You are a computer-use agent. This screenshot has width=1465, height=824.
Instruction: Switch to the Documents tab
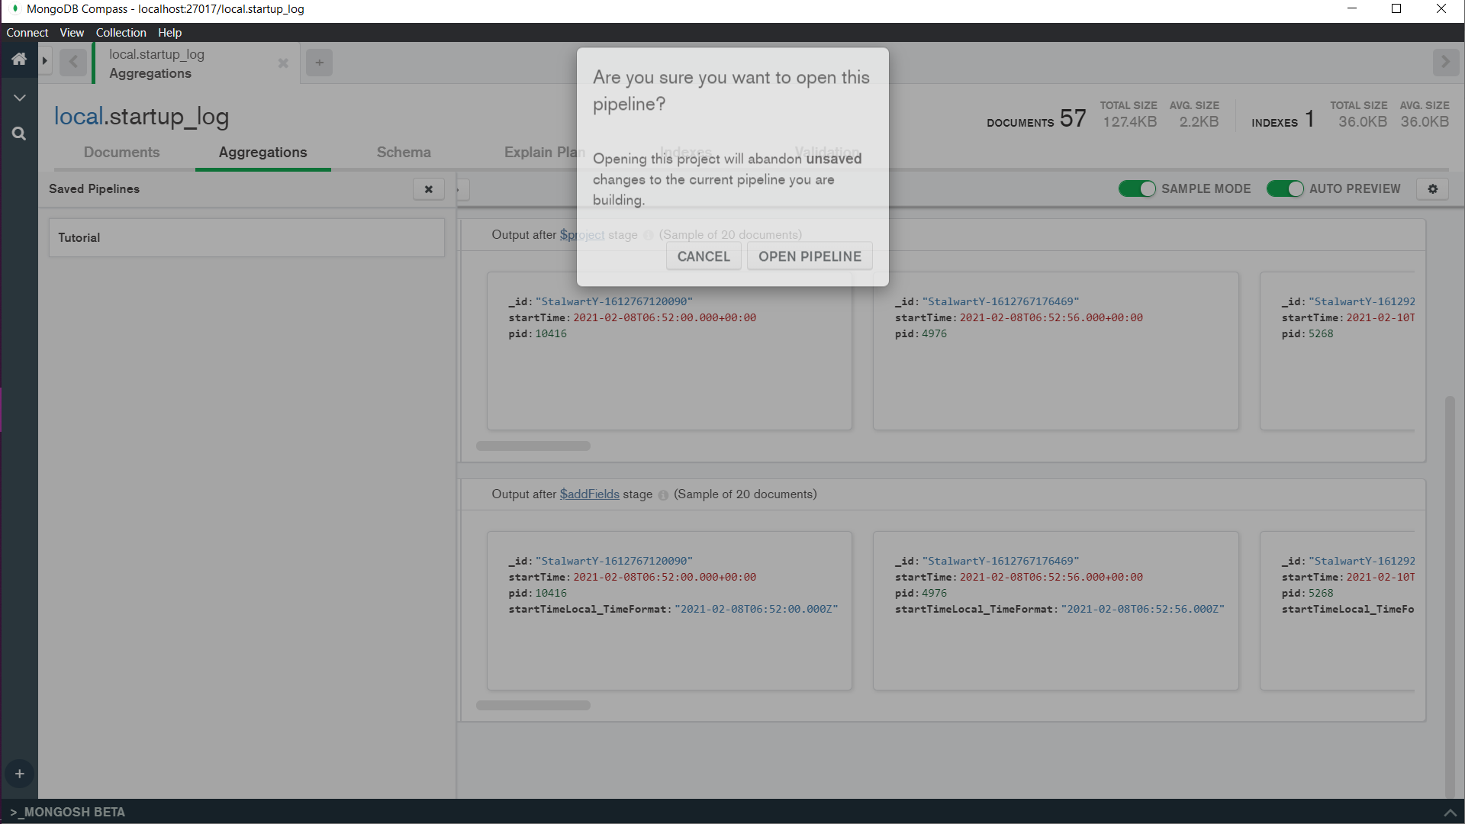pos(122,152)
